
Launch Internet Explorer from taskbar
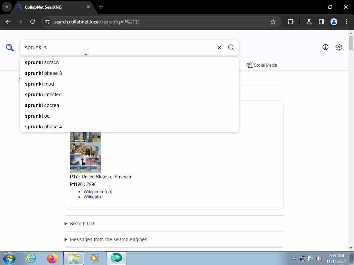click(31, 258)
